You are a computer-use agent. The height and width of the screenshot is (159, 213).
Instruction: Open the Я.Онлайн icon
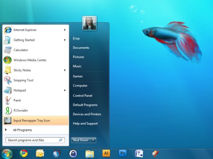[x=8, y=110]
